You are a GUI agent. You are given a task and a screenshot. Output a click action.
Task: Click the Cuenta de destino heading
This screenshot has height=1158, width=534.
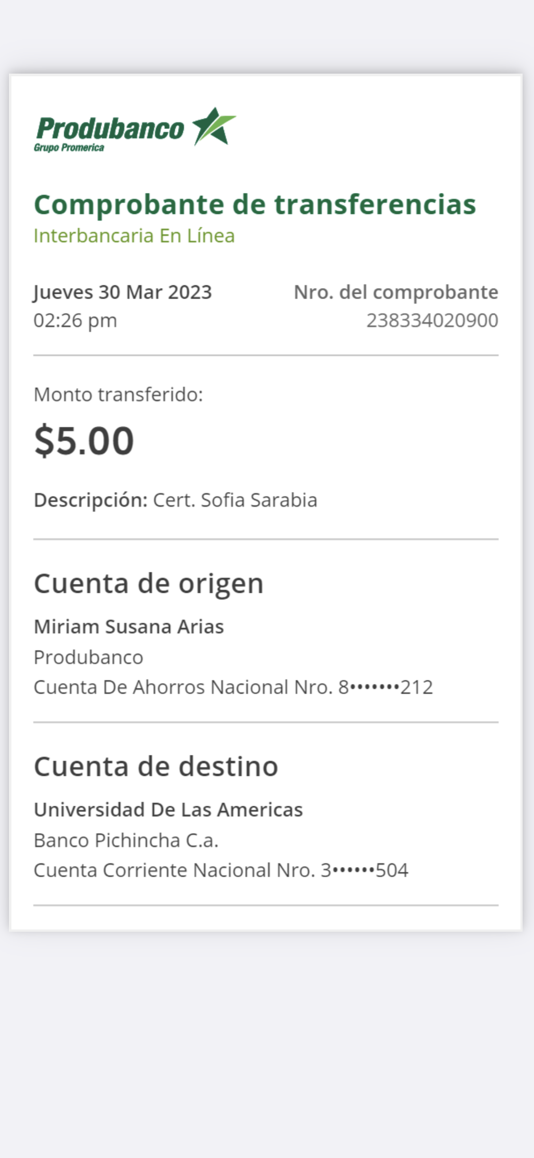click(156, 766)
